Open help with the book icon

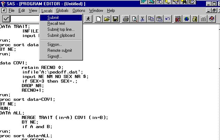point(212,19)
